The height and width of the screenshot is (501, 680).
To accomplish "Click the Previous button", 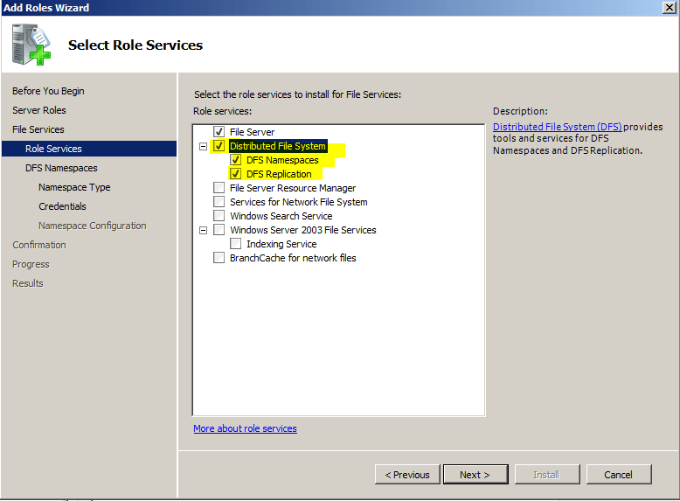I will pos(407,475).
